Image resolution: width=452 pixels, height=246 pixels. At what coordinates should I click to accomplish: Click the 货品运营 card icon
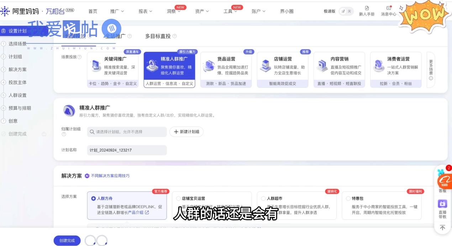click(x=209, y=66)
